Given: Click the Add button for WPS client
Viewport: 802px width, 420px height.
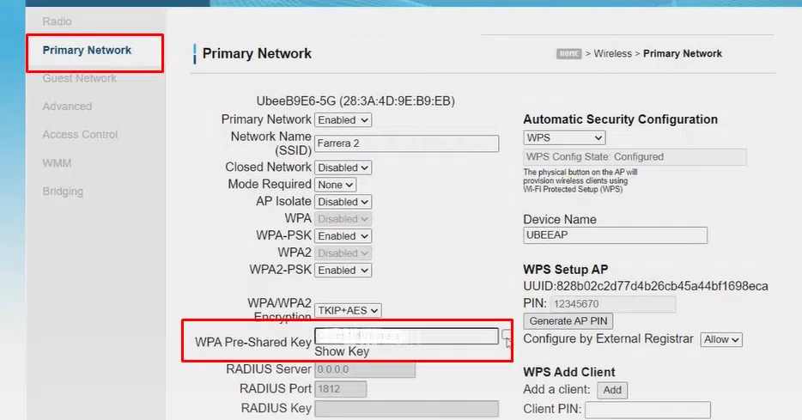Looking at the screenshot, I should coord(612,390).
